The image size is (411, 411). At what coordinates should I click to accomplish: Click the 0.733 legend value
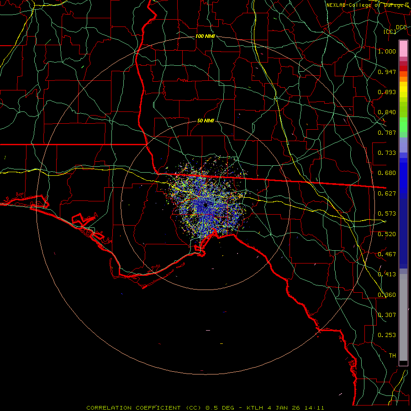pyautogui.click(x=387, y=153)
